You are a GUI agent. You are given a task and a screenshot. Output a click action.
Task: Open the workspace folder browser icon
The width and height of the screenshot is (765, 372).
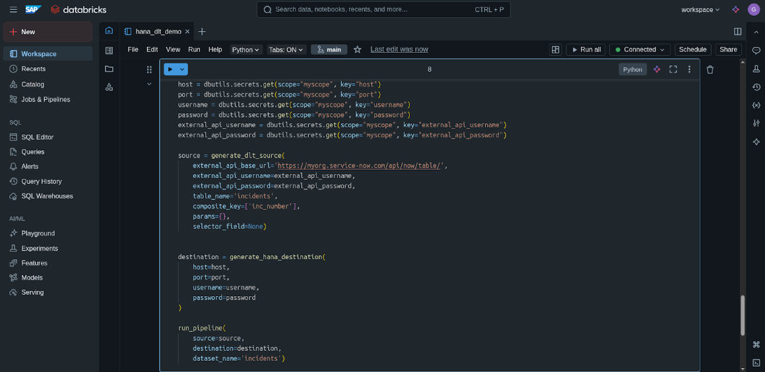click(110, 69)
